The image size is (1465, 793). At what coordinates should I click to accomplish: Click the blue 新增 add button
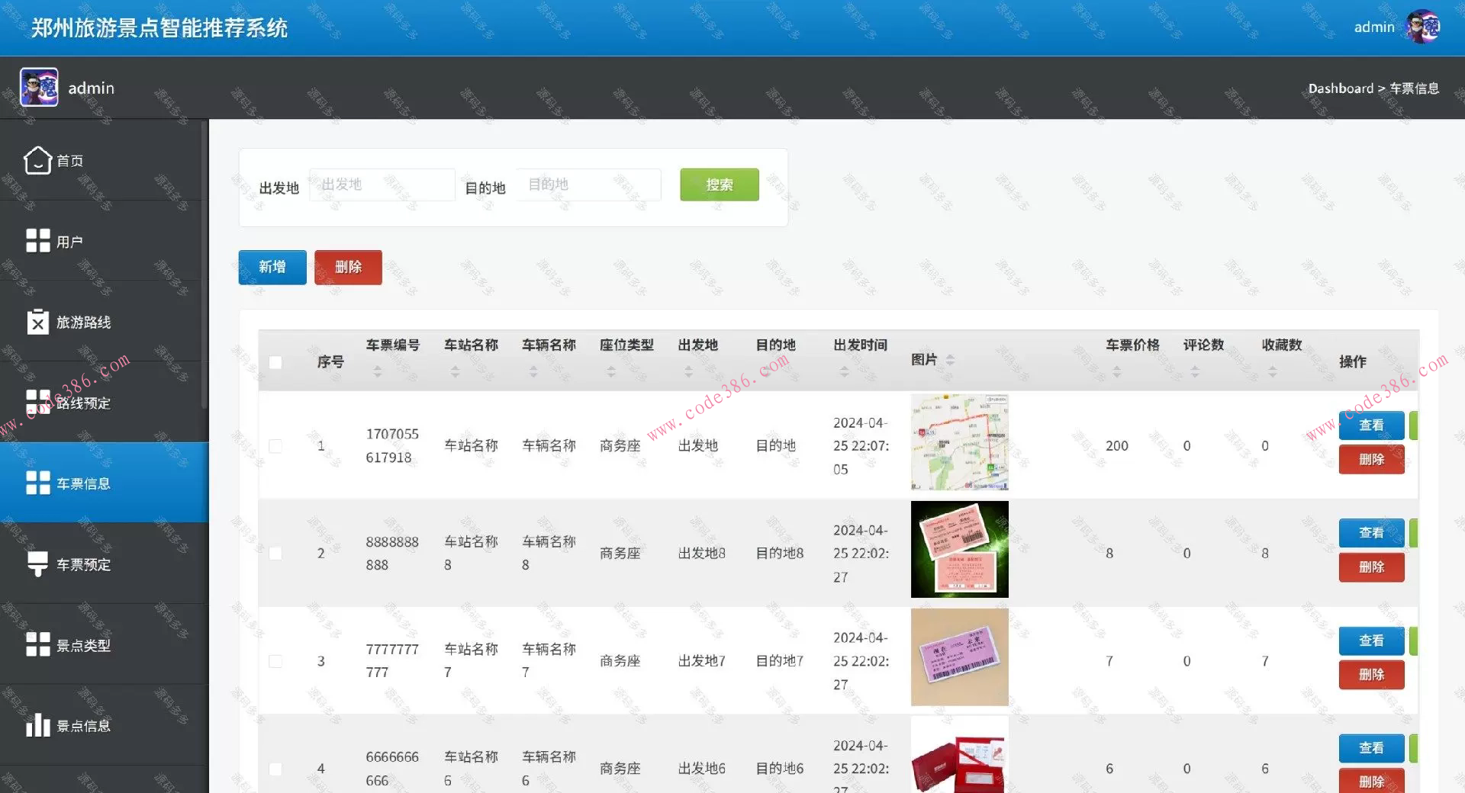271,267
